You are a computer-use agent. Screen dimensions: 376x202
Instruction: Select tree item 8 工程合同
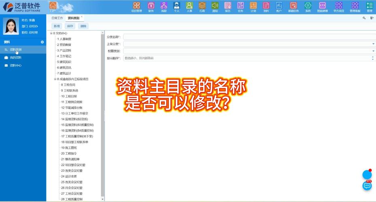68,85
